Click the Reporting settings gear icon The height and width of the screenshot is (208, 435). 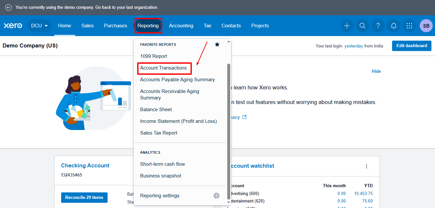point(217,196)
